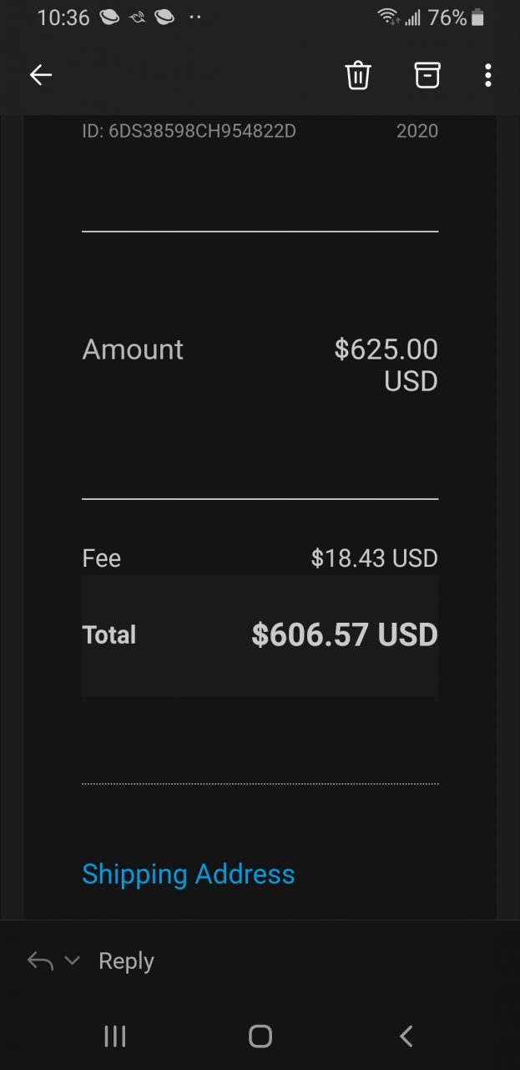This screenshot has width=520, height=1070.
Task: Open the three-dot overflow menu
Action: 488,75
